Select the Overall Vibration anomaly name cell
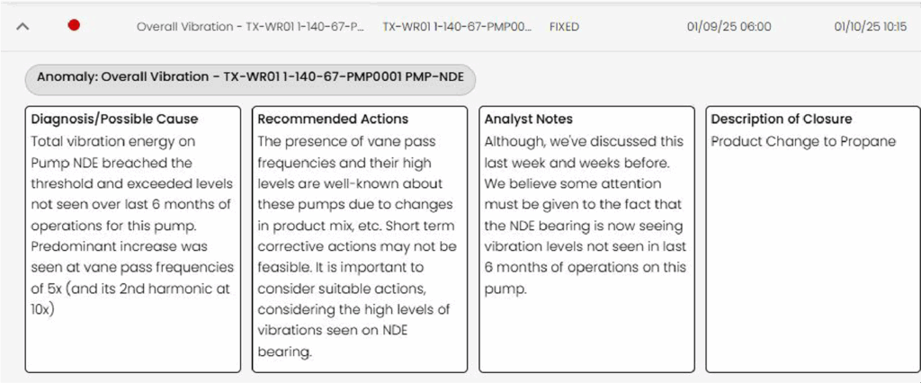 250,27
